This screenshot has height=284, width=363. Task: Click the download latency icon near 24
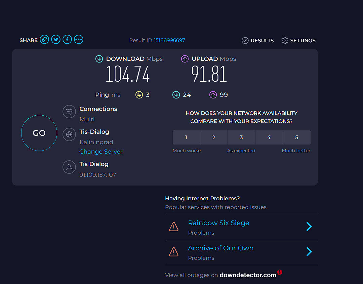[176, 95]
